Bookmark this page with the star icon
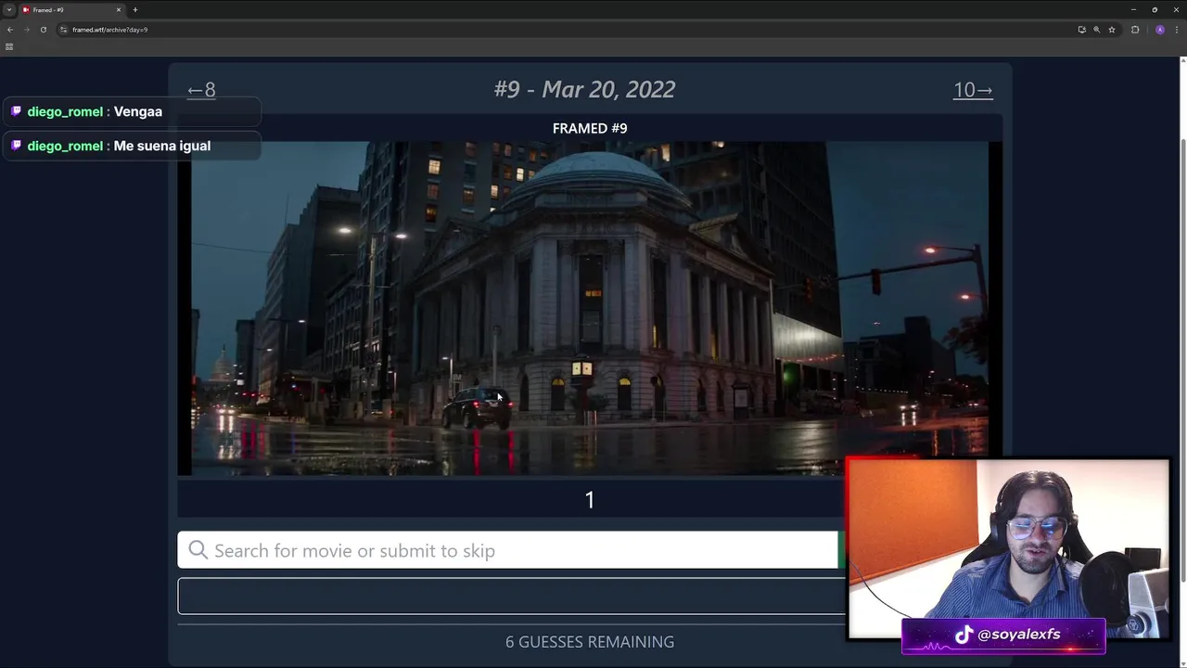This screenshot has height=668, width=1187. (1112, 30)
